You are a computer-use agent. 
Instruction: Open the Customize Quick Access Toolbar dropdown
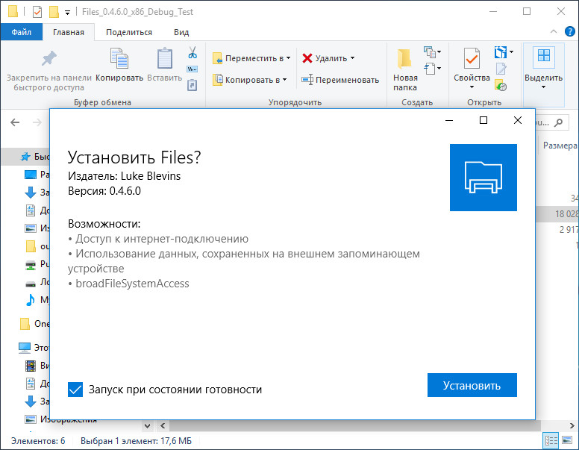[x=68, y=13]
